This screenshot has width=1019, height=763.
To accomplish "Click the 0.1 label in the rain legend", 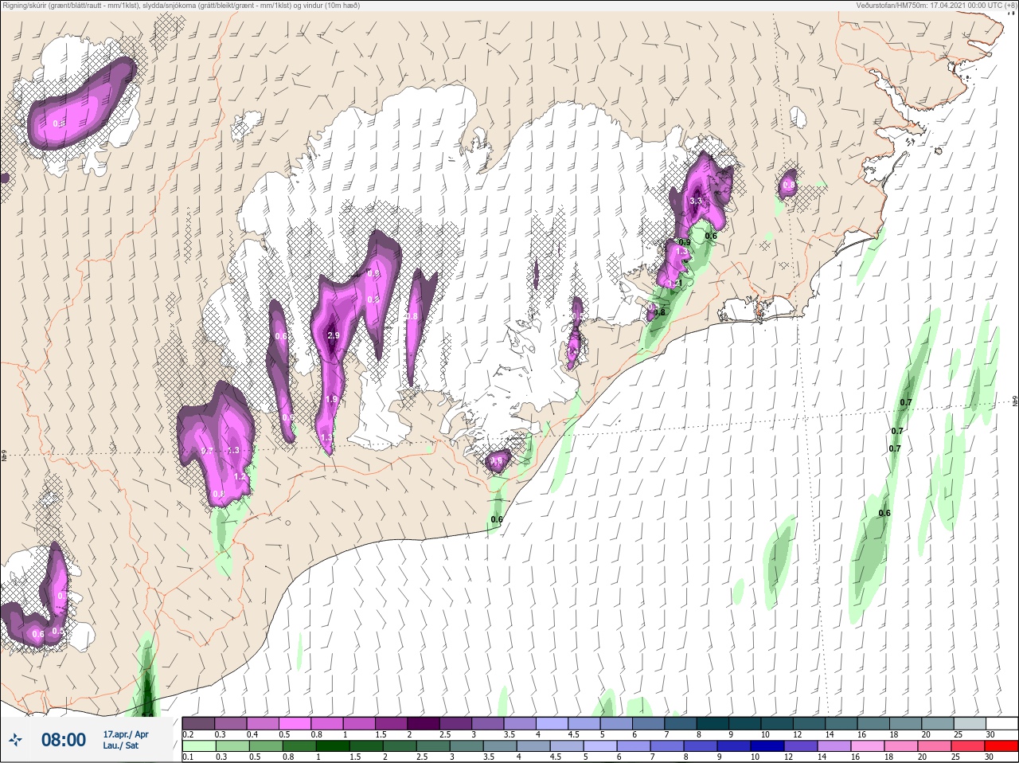I will click(188, 757).
